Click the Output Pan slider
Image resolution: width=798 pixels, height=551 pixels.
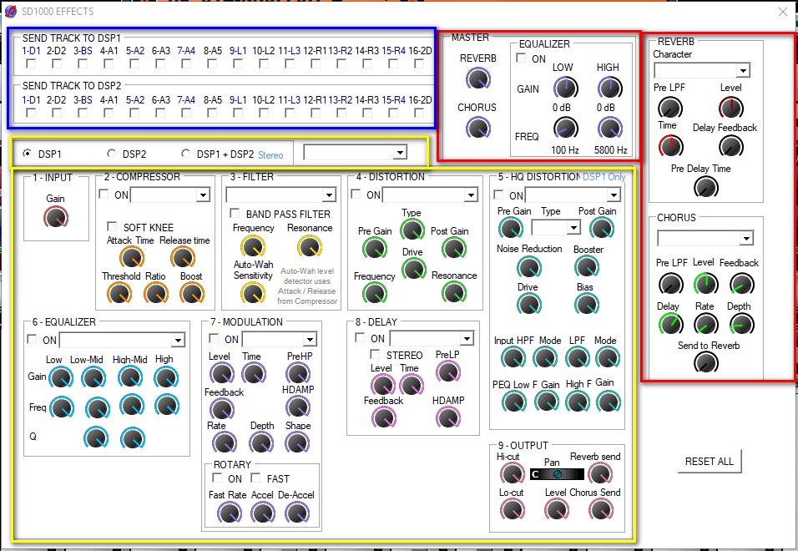pos(557,474)
